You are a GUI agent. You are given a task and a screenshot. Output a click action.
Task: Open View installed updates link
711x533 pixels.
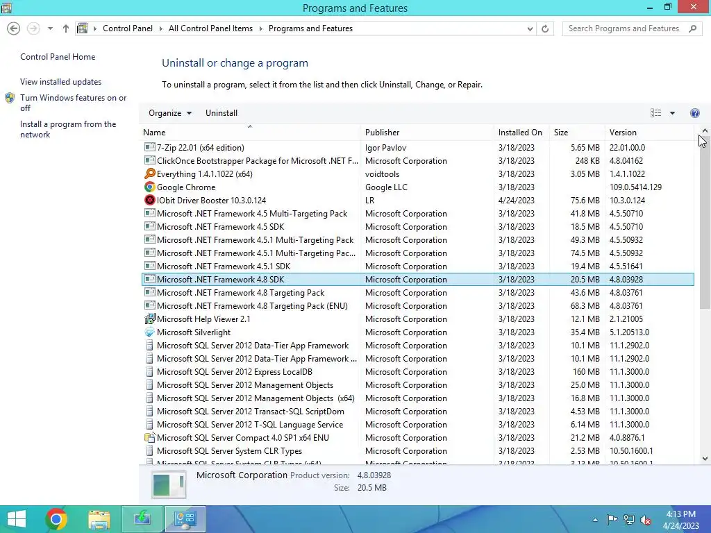tap(61, 82)
